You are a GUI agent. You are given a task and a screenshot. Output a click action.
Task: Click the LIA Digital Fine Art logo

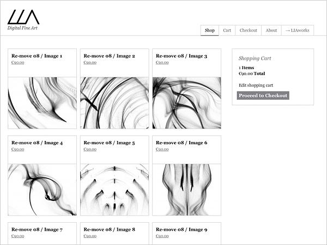23,19
